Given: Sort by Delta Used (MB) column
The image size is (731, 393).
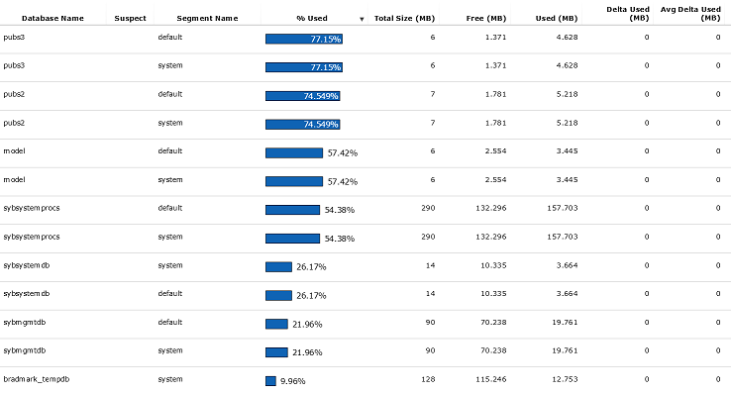Looking at the screenshot, I should [628, 14].
